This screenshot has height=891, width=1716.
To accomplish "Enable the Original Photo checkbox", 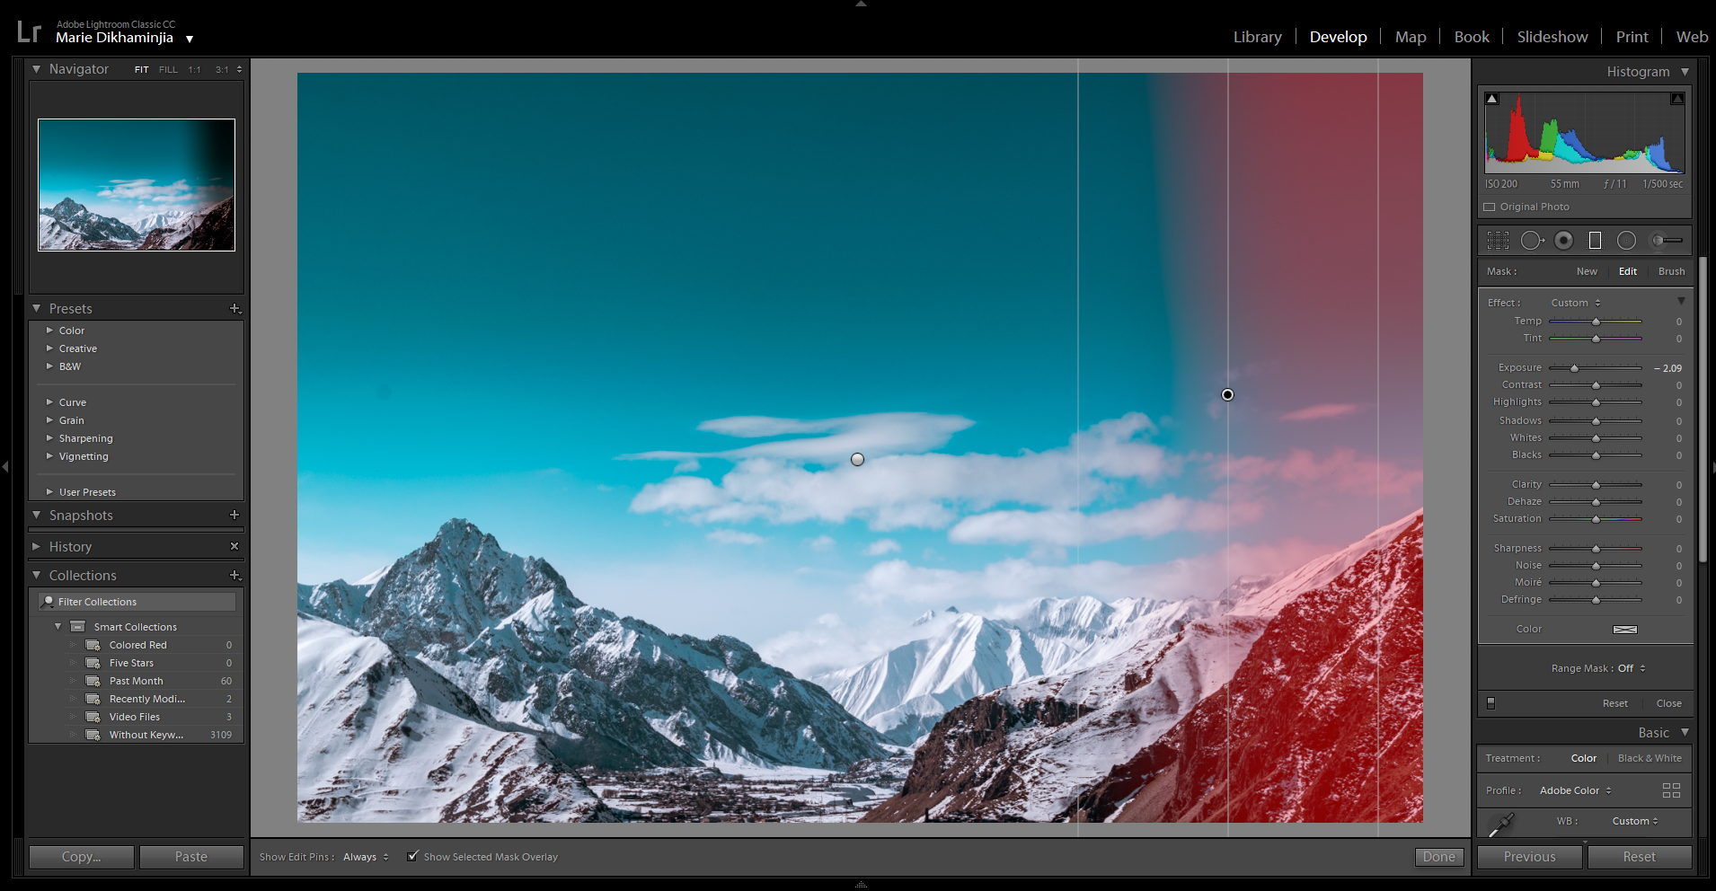I will (1490, 207).
